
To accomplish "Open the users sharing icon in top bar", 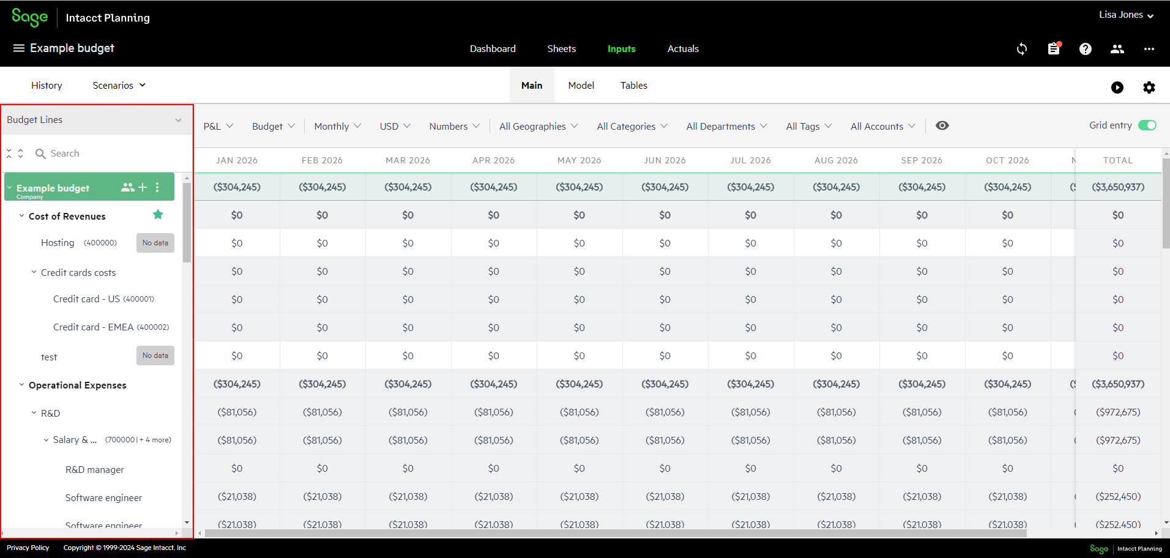I will coord(1117,49).
